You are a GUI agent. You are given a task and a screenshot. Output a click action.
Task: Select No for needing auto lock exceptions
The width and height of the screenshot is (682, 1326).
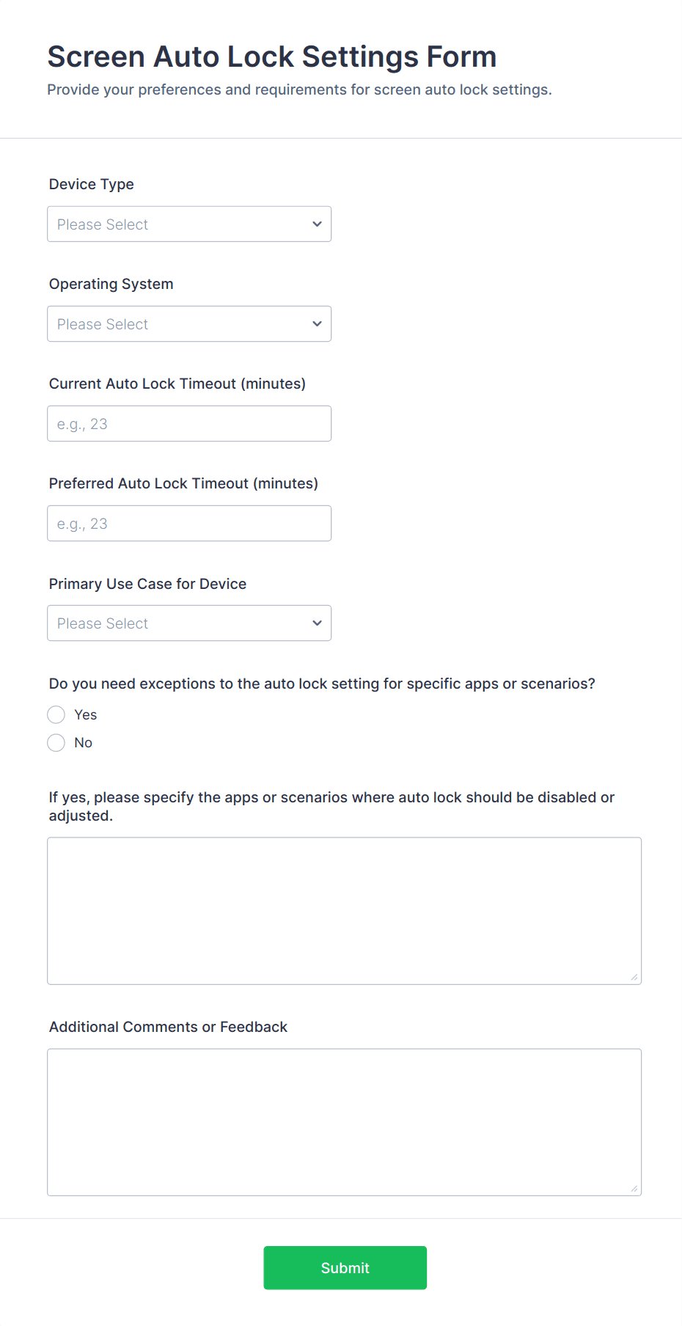point(56,742)
